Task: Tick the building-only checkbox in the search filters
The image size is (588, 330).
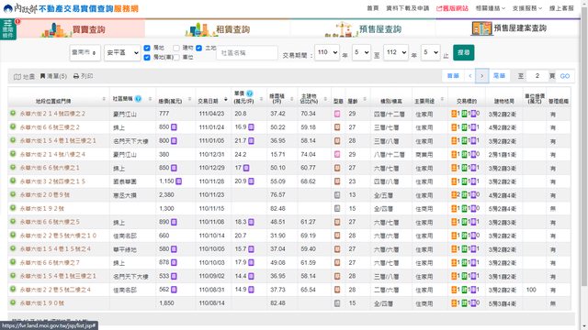Action: pyautogui.click(x=176, y=48)
